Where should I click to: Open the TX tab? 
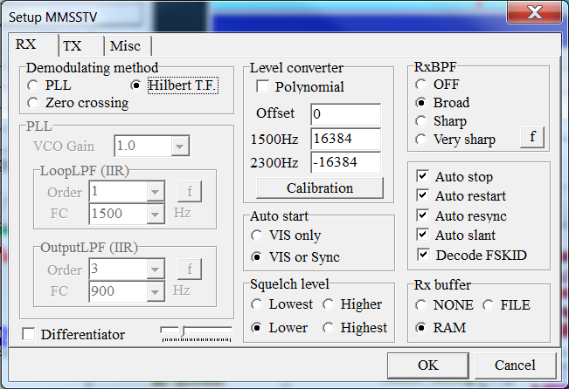coord(81,46)
